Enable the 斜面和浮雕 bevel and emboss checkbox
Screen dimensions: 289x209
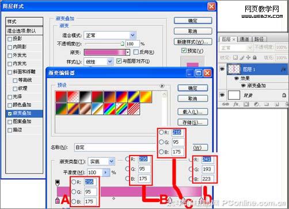[10, 72]
